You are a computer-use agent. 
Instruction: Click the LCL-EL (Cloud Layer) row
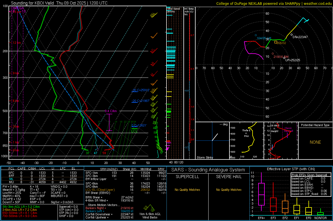(x=126, y=190)
